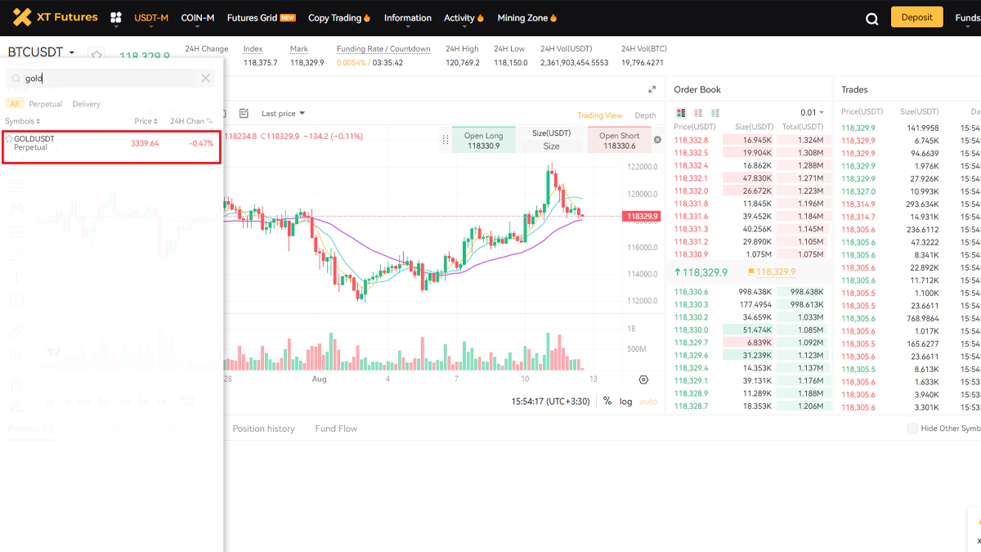The width and height of the screenshot is (981, 552).
Task: Close the quick order widget
Action: [657, 140]
